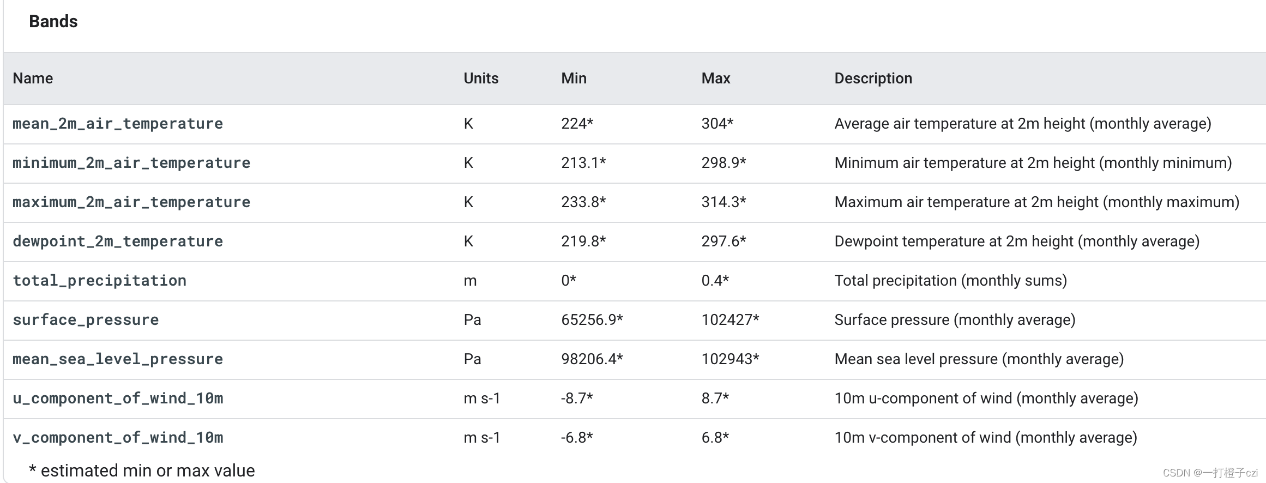The image size is (1266, 483).
Task: Select band name mean_sea_level_pressure
Action: coord(118,359)
